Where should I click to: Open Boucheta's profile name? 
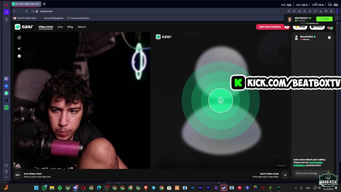306,37
